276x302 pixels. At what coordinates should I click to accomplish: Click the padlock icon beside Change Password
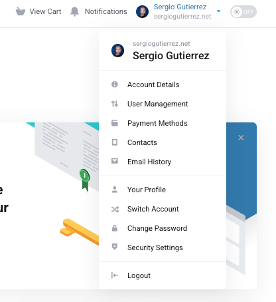tap(115, 228)
